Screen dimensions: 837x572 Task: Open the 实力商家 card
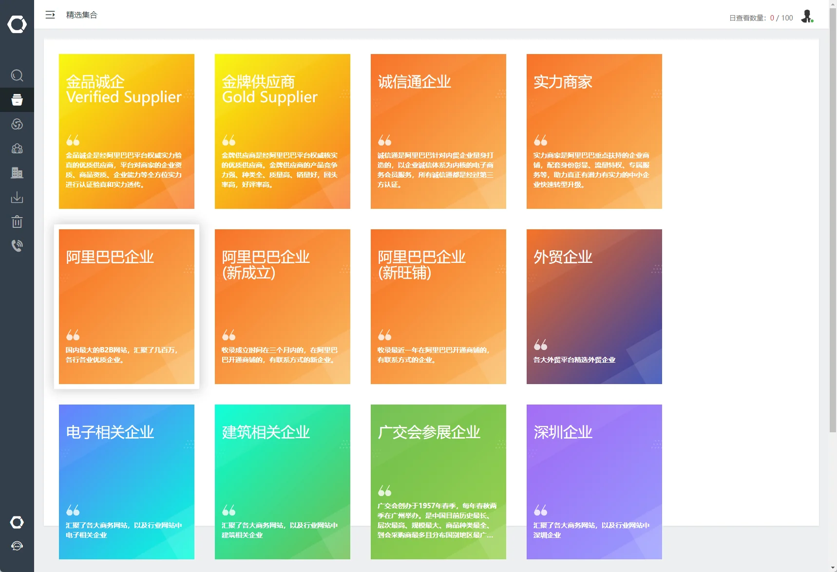coord(594,131)
